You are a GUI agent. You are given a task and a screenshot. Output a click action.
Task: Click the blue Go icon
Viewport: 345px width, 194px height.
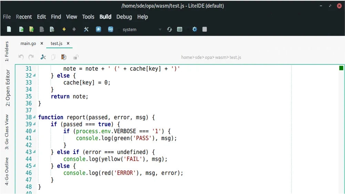110,29
